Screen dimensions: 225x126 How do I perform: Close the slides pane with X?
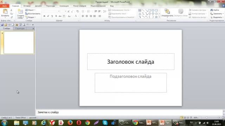(x=33, y=29)
